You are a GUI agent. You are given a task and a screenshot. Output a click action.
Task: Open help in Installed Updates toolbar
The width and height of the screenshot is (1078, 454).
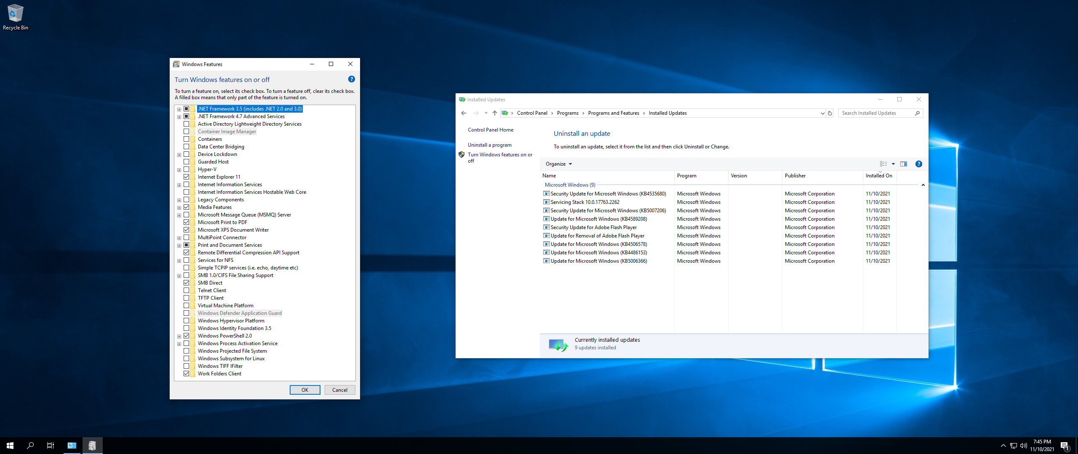click(919, 164)
